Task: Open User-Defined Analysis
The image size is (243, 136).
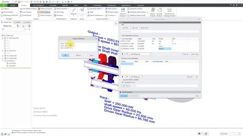Action: coord(28,9)
